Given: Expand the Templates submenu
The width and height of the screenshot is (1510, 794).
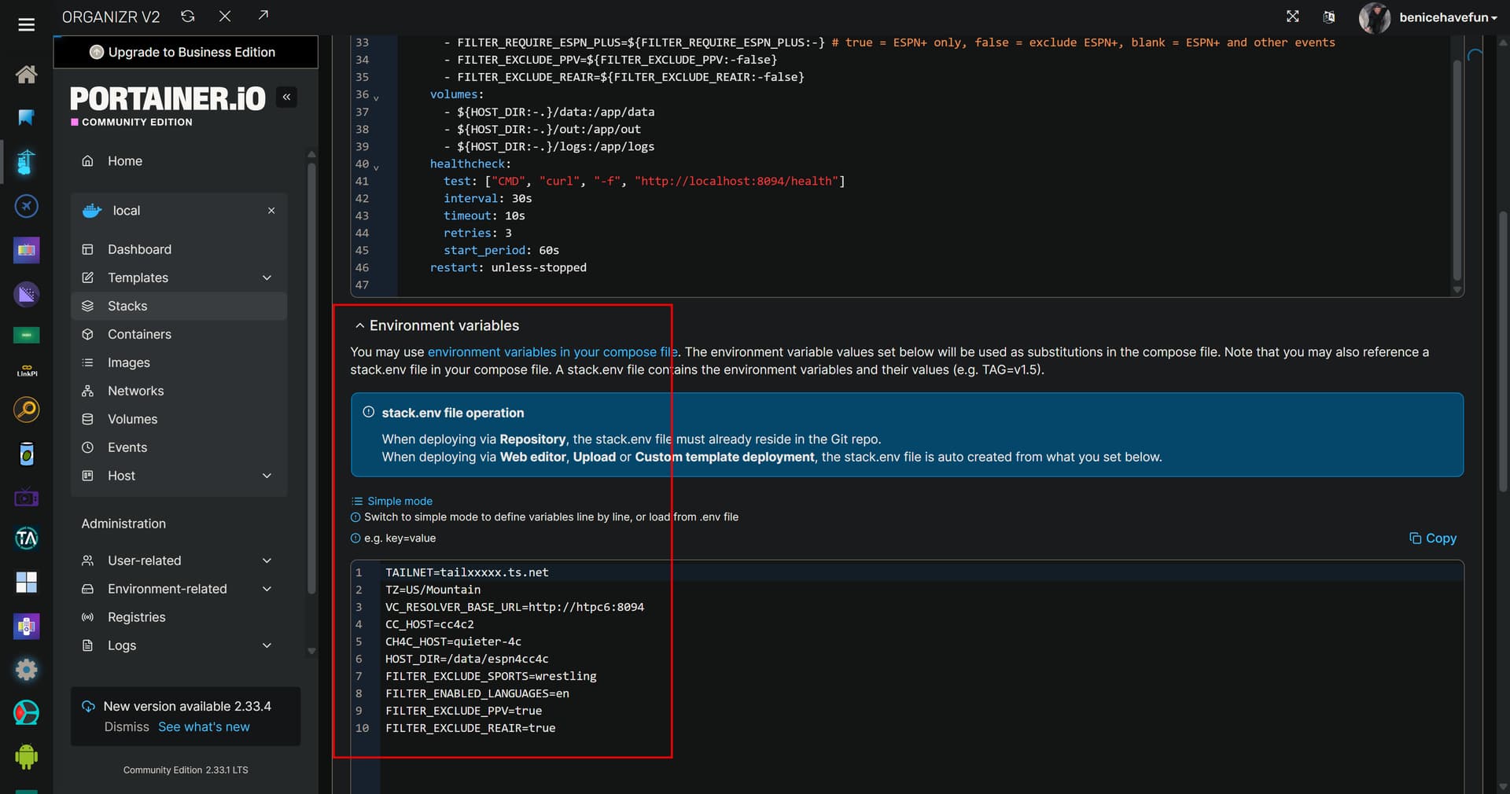Looking at the screenshot, I should coord(267,278).
